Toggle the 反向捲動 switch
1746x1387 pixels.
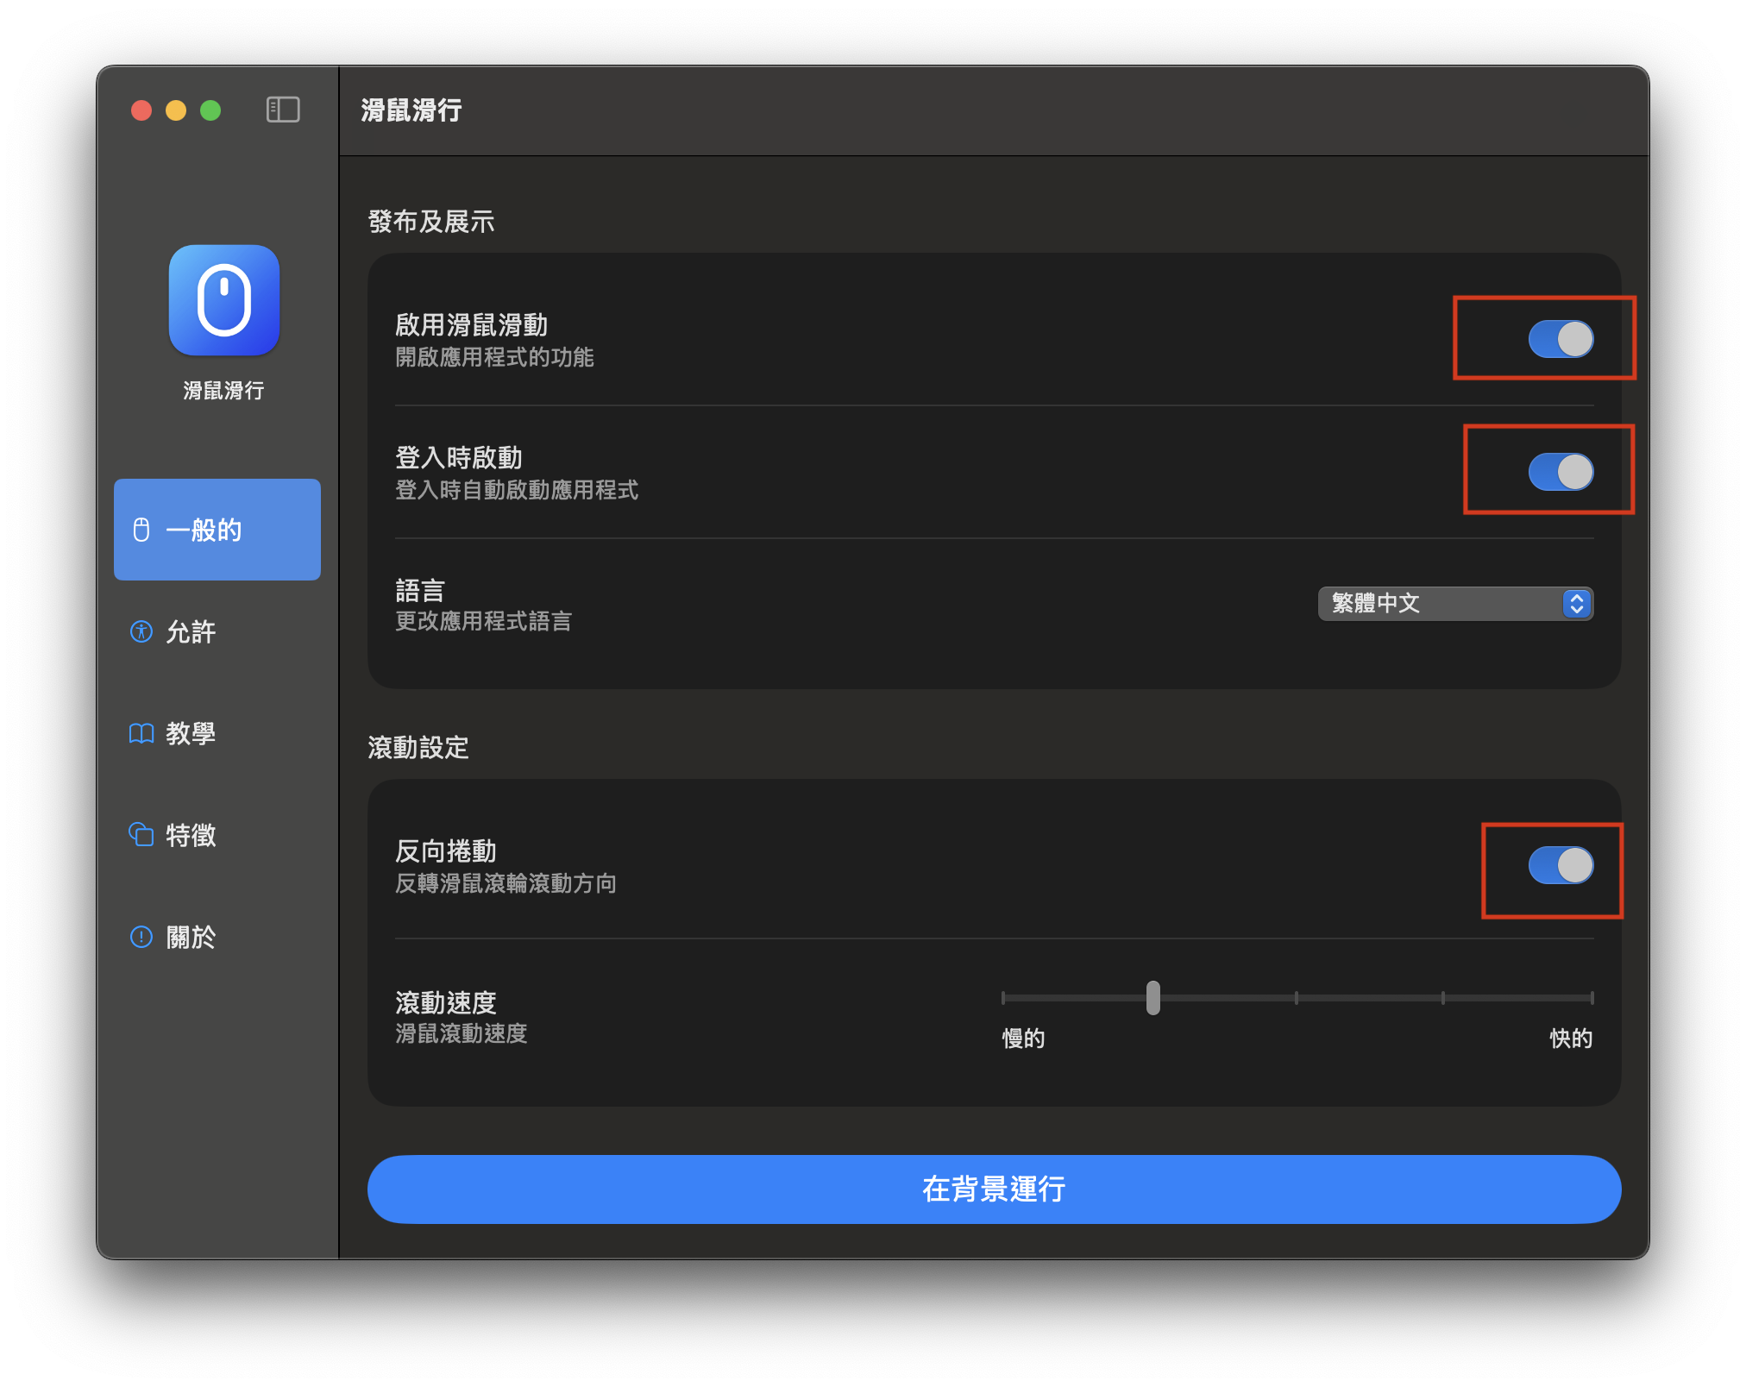(x=1560, y=865)
